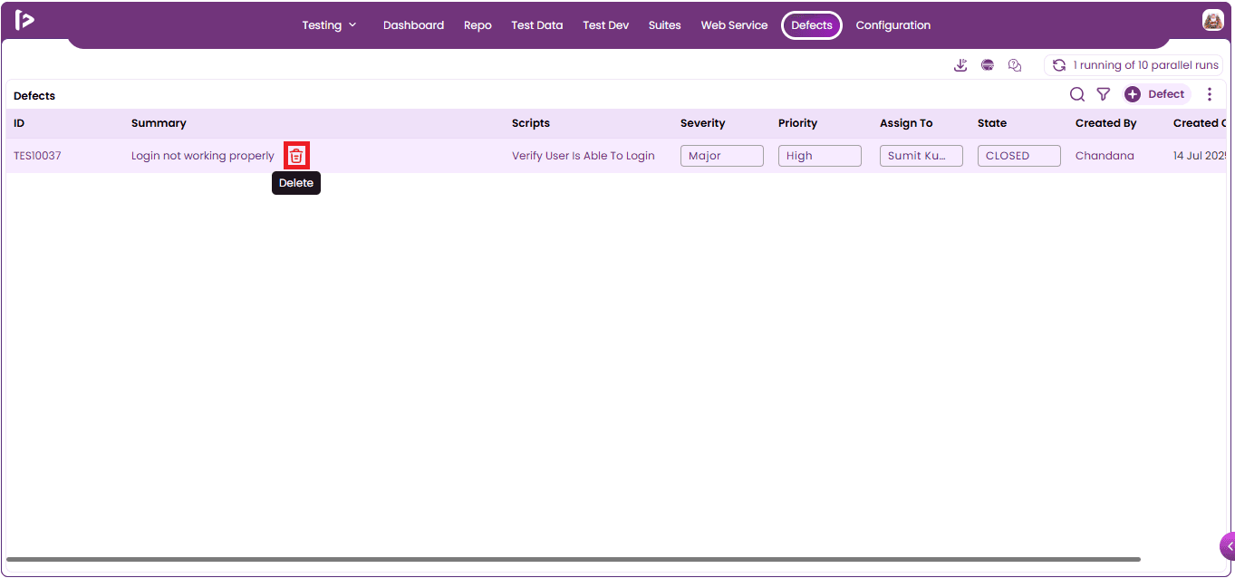Open the help chat bubbles icon
Image resolution: width=1235 pixels, height=578 pixels.
1015,65
